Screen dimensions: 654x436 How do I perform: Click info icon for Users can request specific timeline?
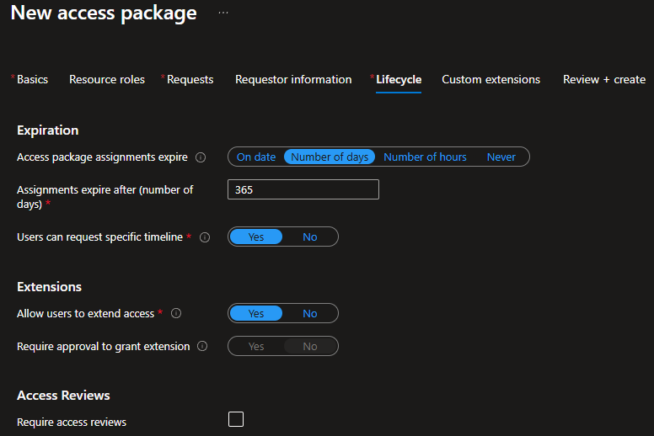tap(205, 237)
